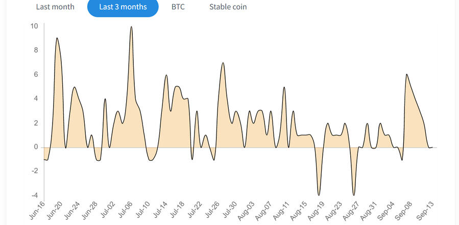Click the y-axis label -4
This screenshot has width=459, height=225.
35,195
